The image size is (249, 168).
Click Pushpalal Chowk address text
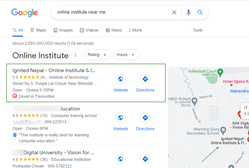(28, 166)
